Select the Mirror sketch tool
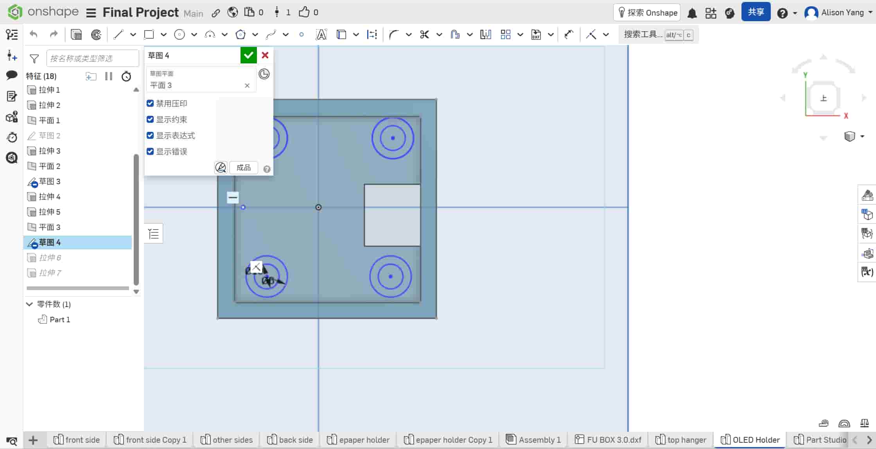 pos(485,34)
